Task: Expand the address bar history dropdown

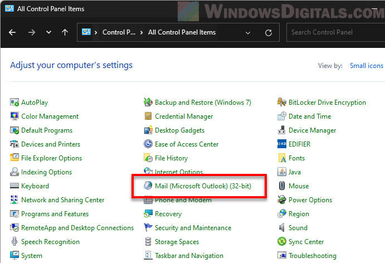Action: tap(248, 33)
